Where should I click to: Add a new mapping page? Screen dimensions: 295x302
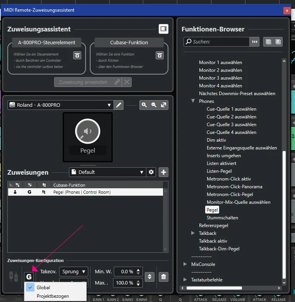click(163, 172)
